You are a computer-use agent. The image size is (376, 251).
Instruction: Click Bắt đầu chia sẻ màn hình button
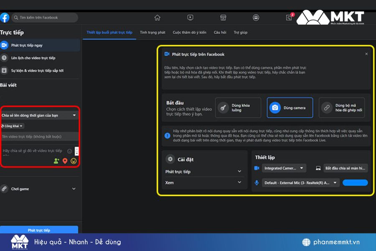pos(346,168)
